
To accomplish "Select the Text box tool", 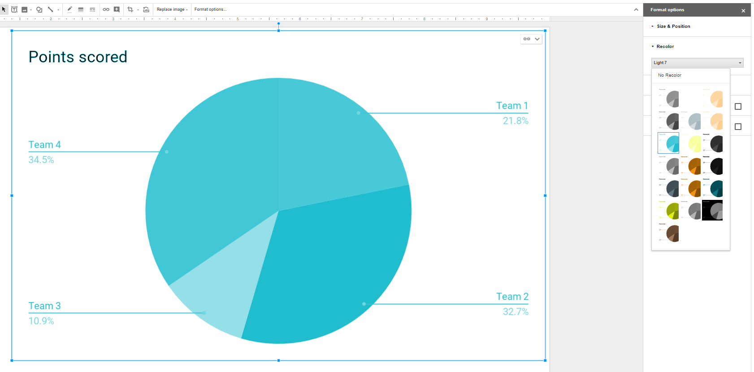I will coord(14,9).
